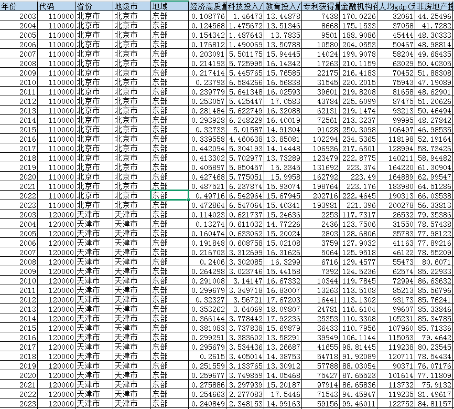Select the 科技投入 header cell
Image resolution: width=454 pixels, height=409 pixels.
[245, 6]
